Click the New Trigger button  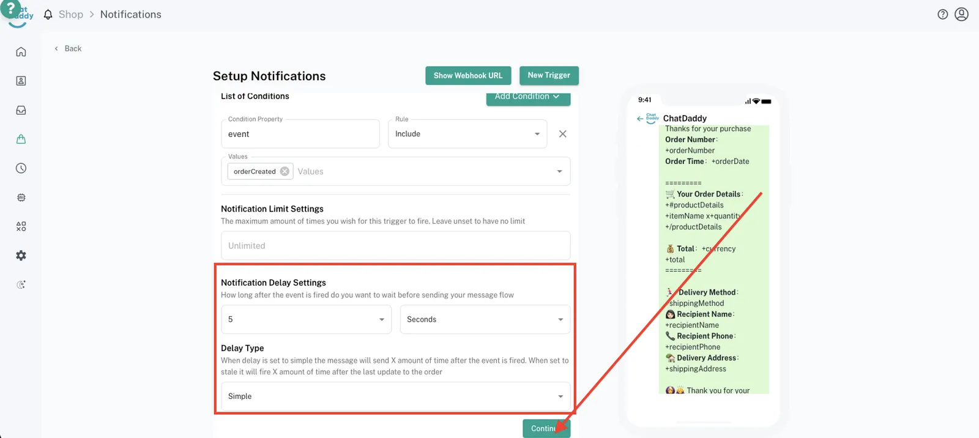pyautogui.click(x=549, y=75)
